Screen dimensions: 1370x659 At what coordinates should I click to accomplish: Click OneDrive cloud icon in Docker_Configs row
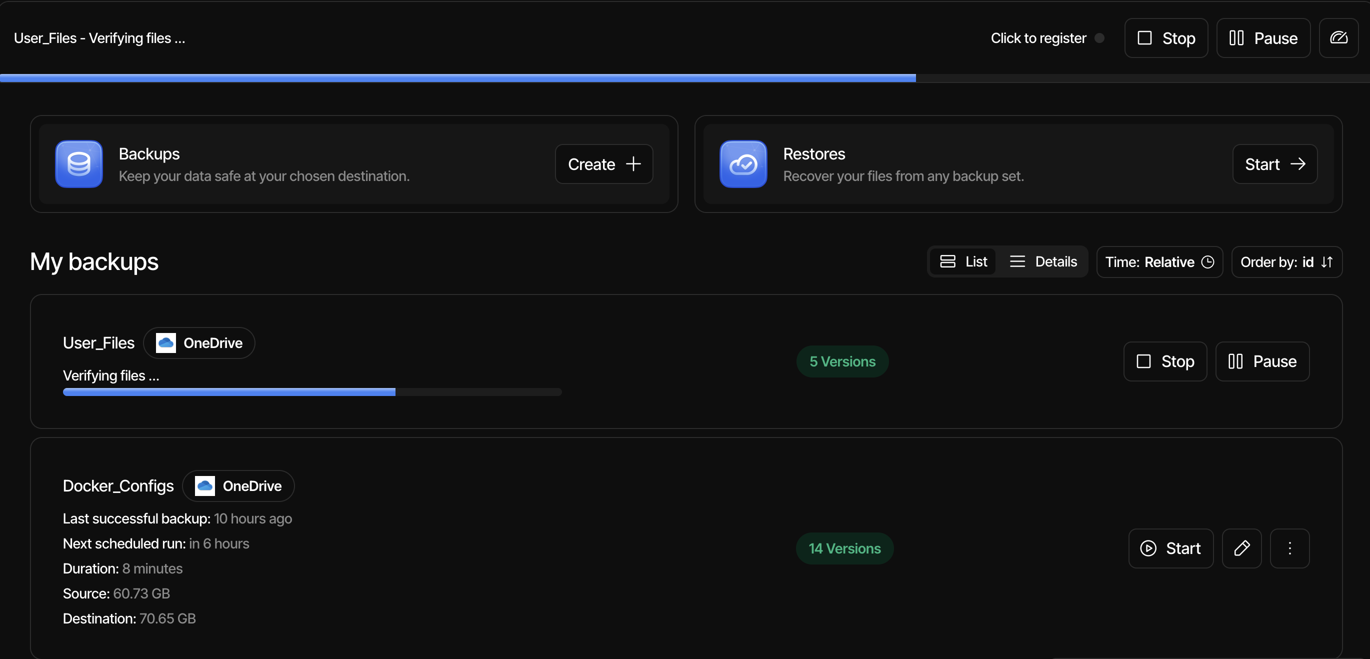point(205,486)
